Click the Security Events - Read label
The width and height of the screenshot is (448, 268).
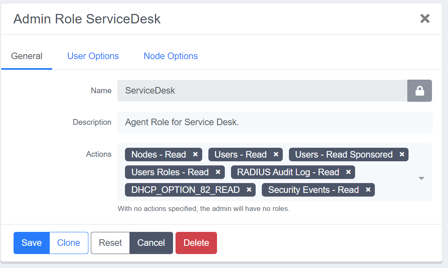click(x=314, y=190)
